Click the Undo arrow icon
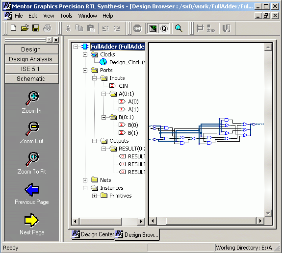 coord(105,28)
